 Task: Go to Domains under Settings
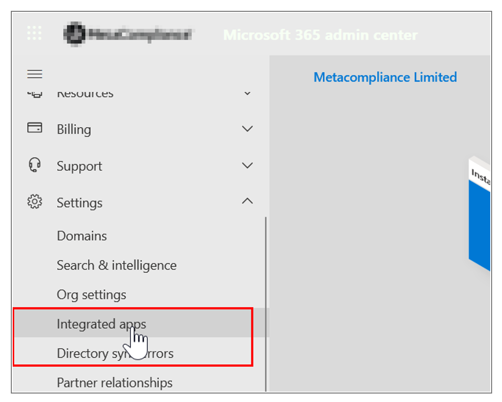82,236
